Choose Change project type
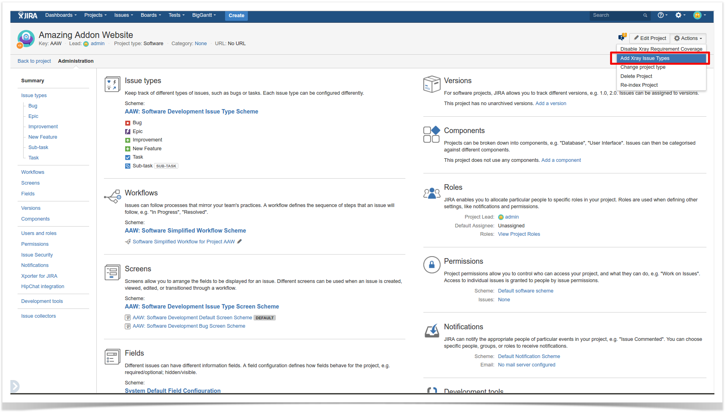The image size is (728, 414). pos(661,67)
